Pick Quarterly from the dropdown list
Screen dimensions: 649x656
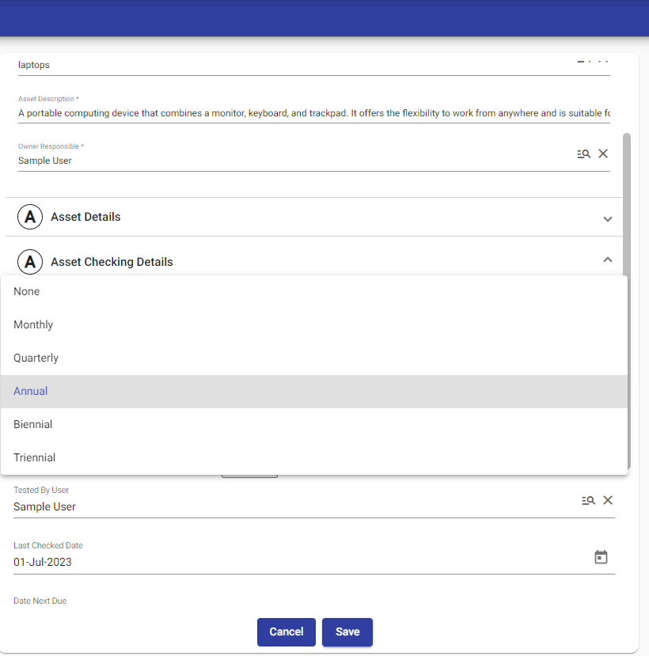pyautogui.click(x=36, y=358)
